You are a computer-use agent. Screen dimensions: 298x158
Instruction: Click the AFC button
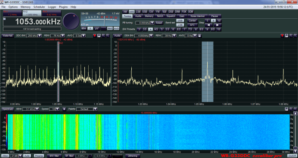pos(193,25)
